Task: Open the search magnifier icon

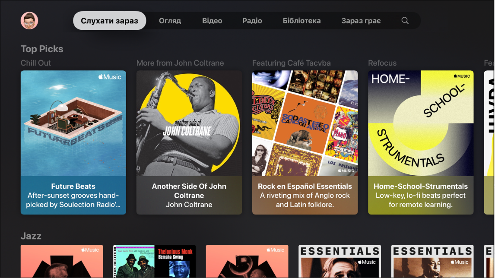Action: click(405, 21)
